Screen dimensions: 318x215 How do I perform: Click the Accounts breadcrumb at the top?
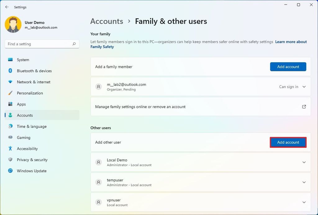(x=107, y=21)
